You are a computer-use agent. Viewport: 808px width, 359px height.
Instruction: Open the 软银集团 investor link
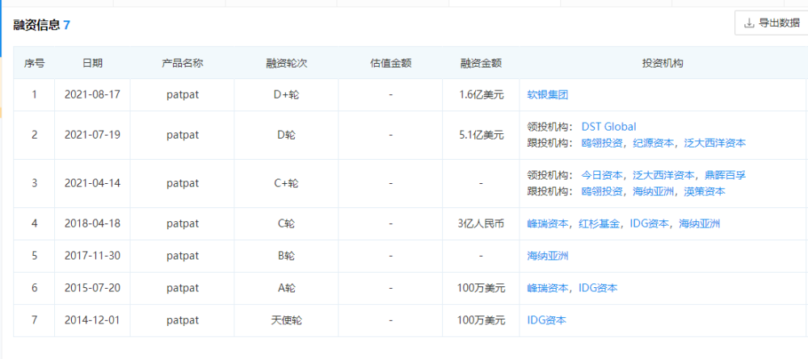tap(548, 94)
